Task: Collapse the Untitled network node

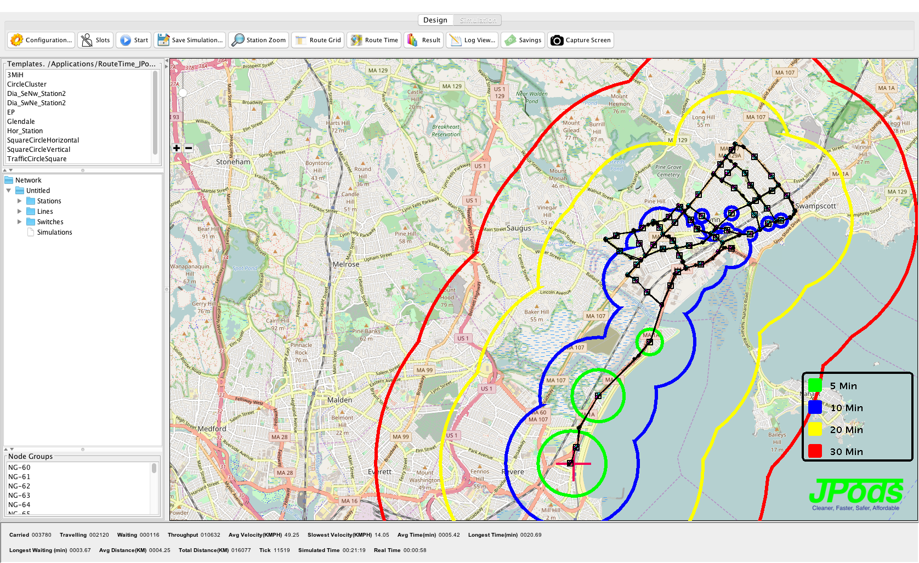Action: (x=9, y=191)
